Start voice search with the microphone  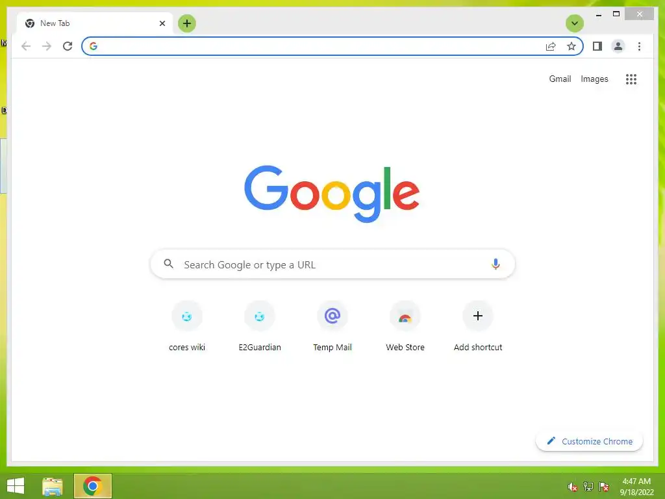coord(496,264)
